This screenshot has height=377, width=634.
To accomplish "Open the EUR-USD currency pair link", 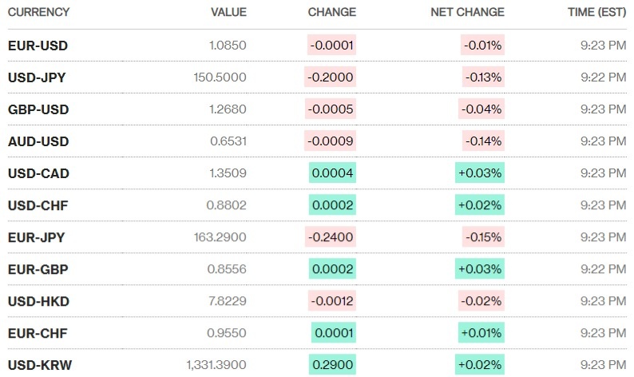I will pyautogui.click(x=38, y=46).
